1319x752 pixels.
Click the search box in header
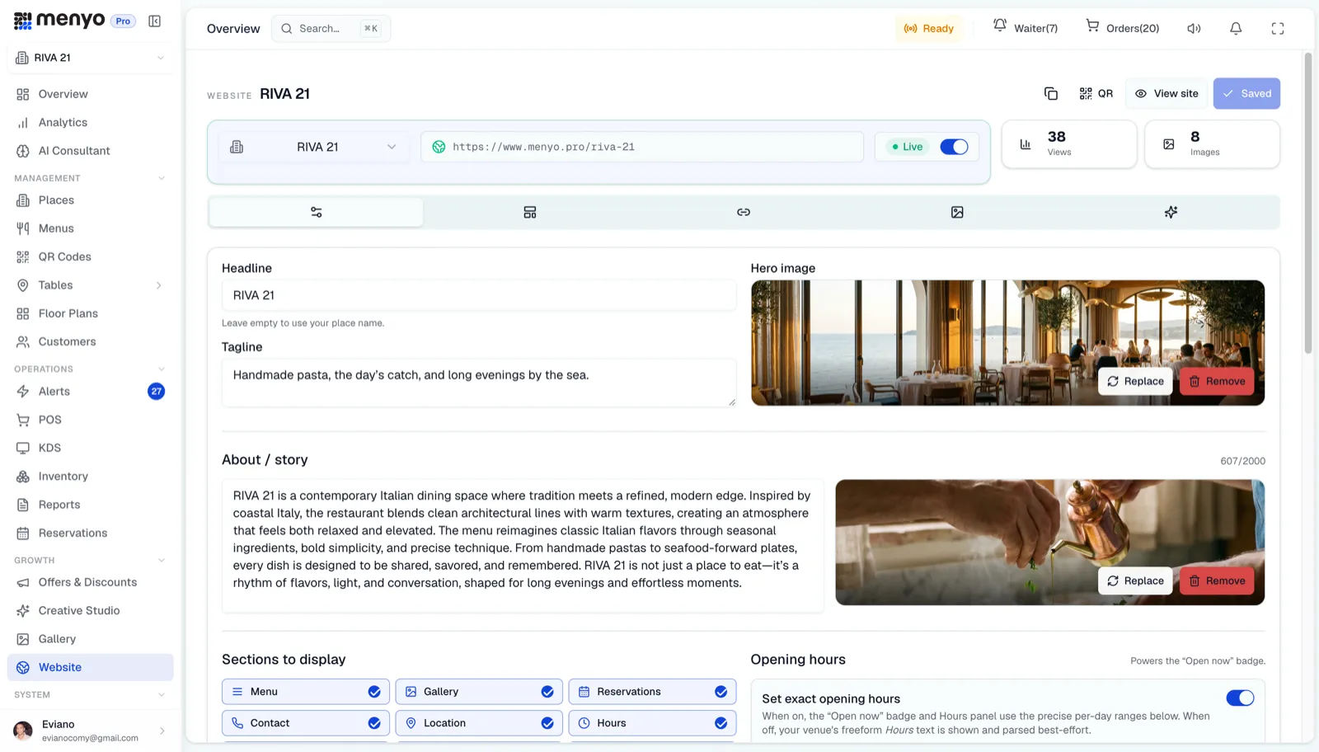pos(331,29)
